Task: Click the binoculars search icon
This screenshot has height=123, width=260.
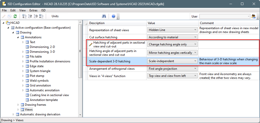Action: (x=104, y=16)
